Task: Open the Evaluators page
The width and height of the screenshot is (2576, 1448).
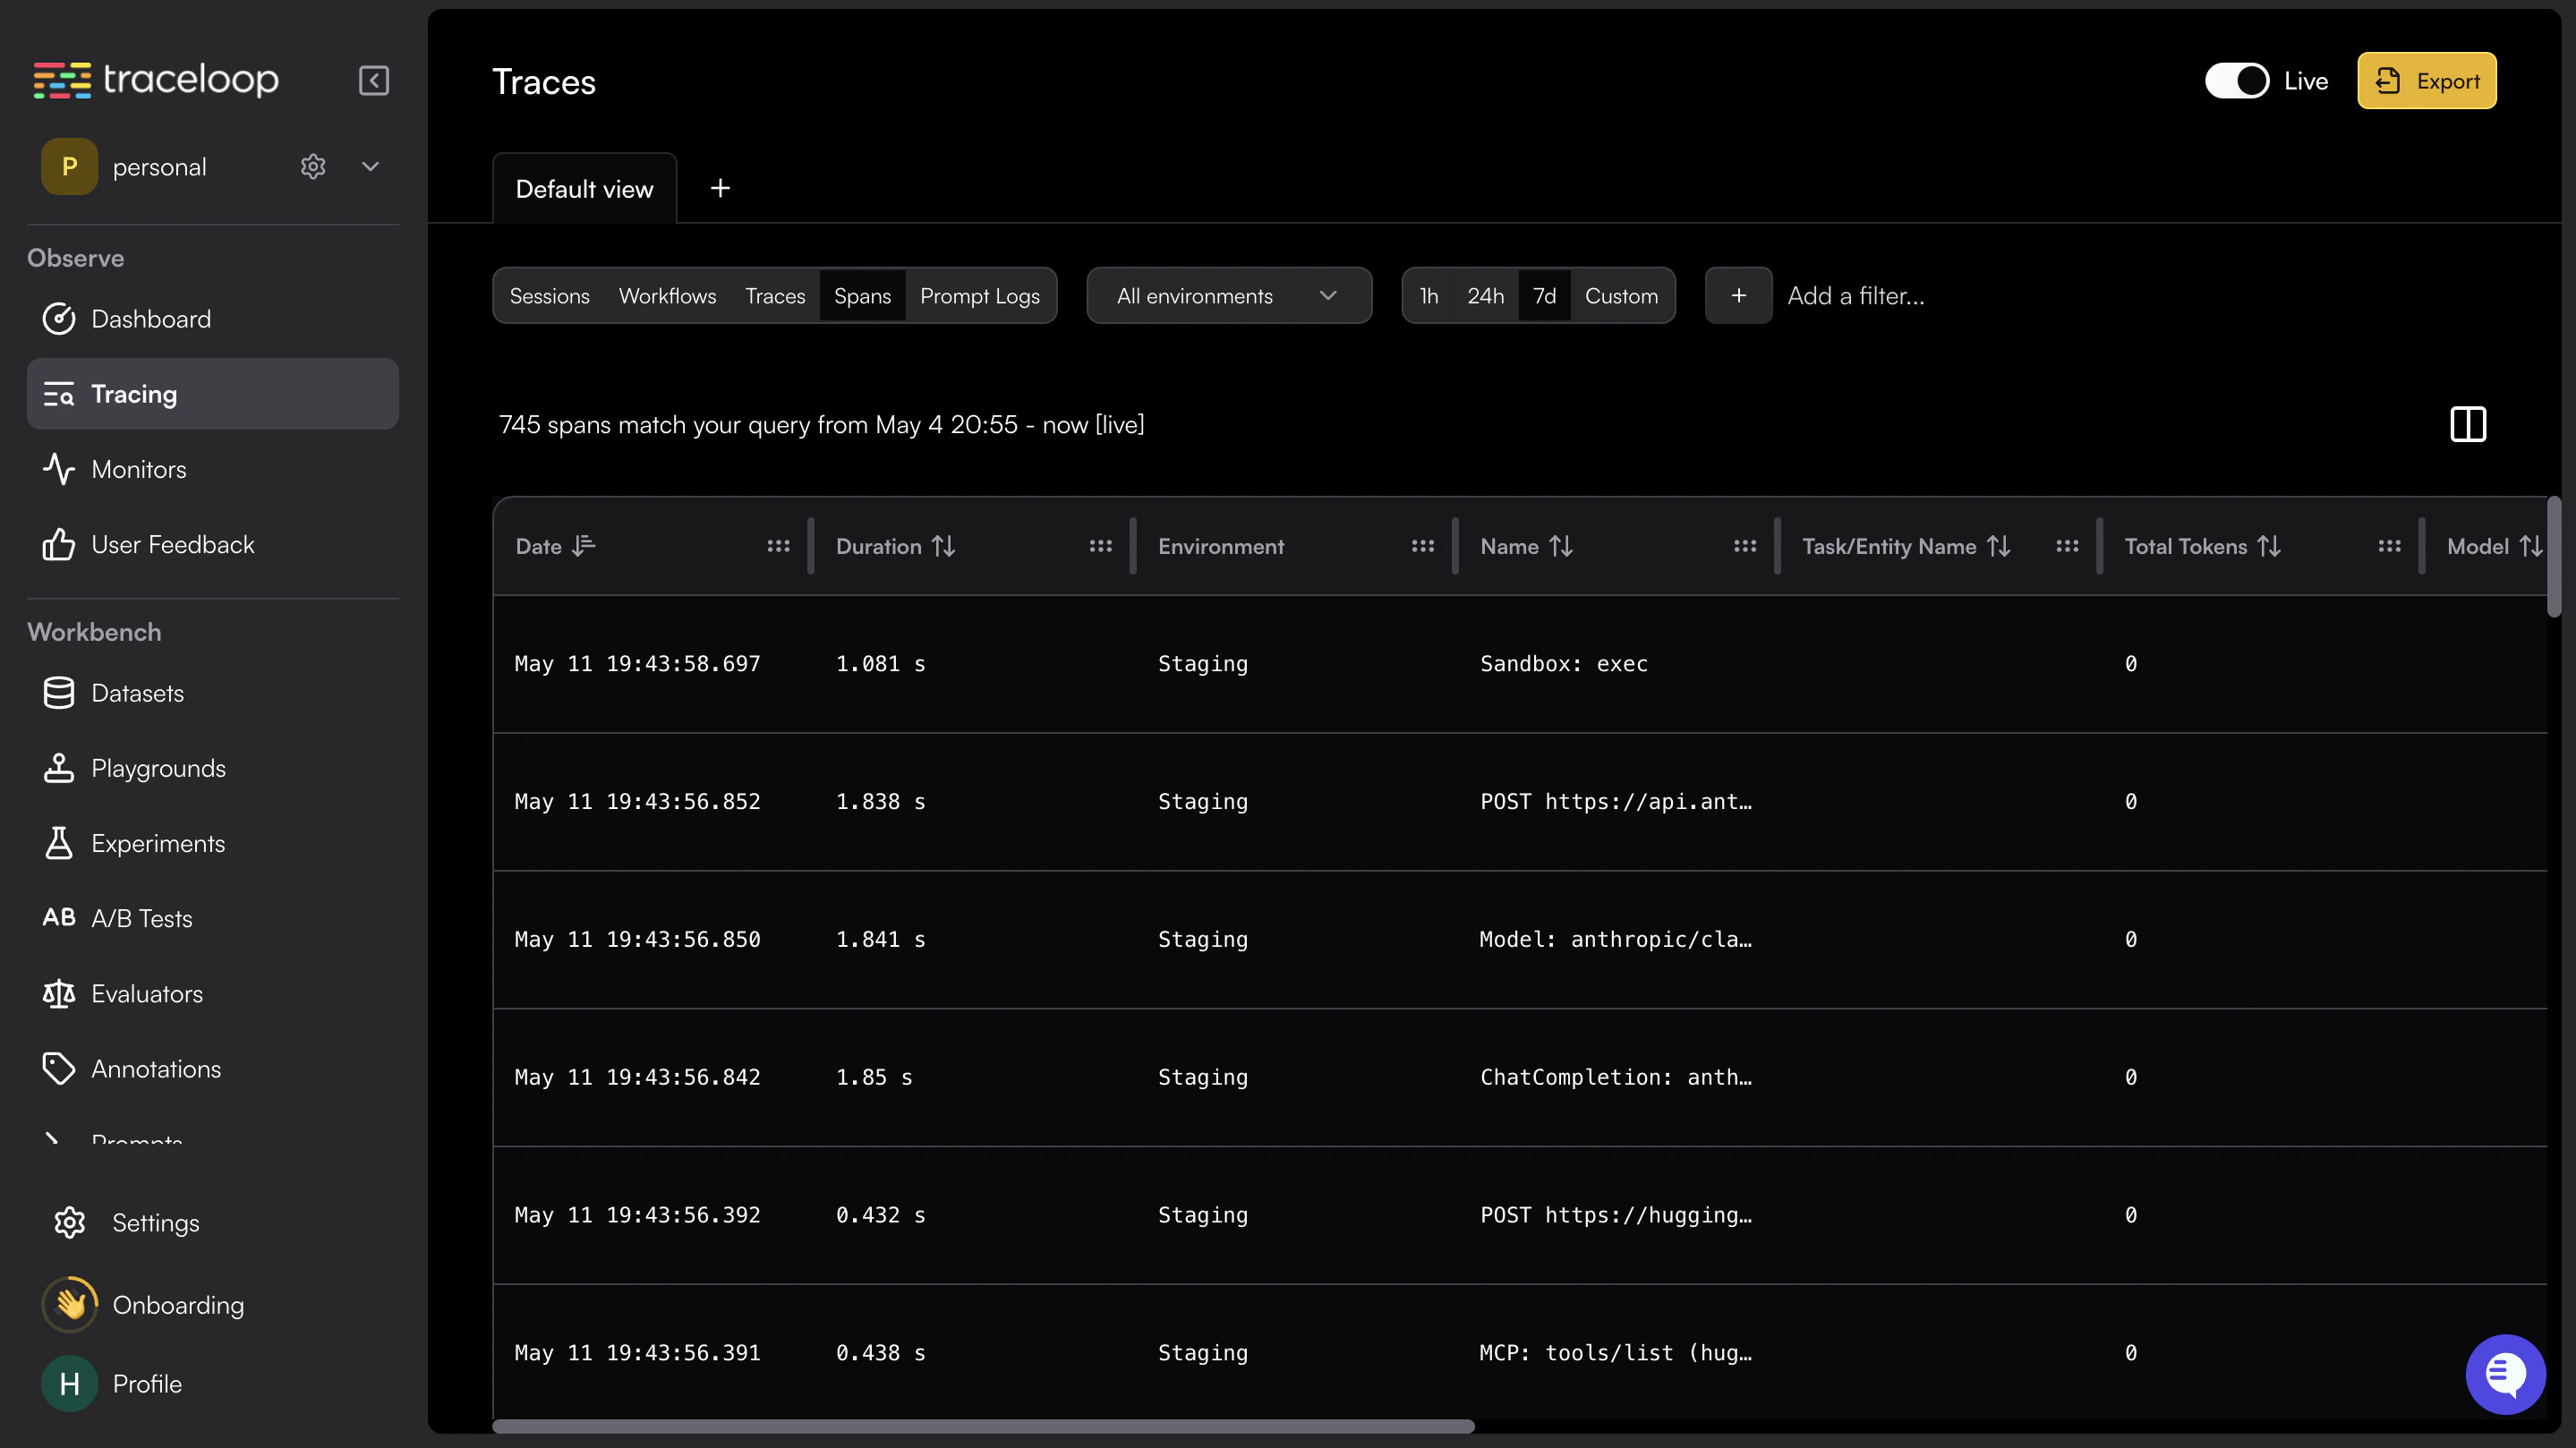Action: coord(212,993)
